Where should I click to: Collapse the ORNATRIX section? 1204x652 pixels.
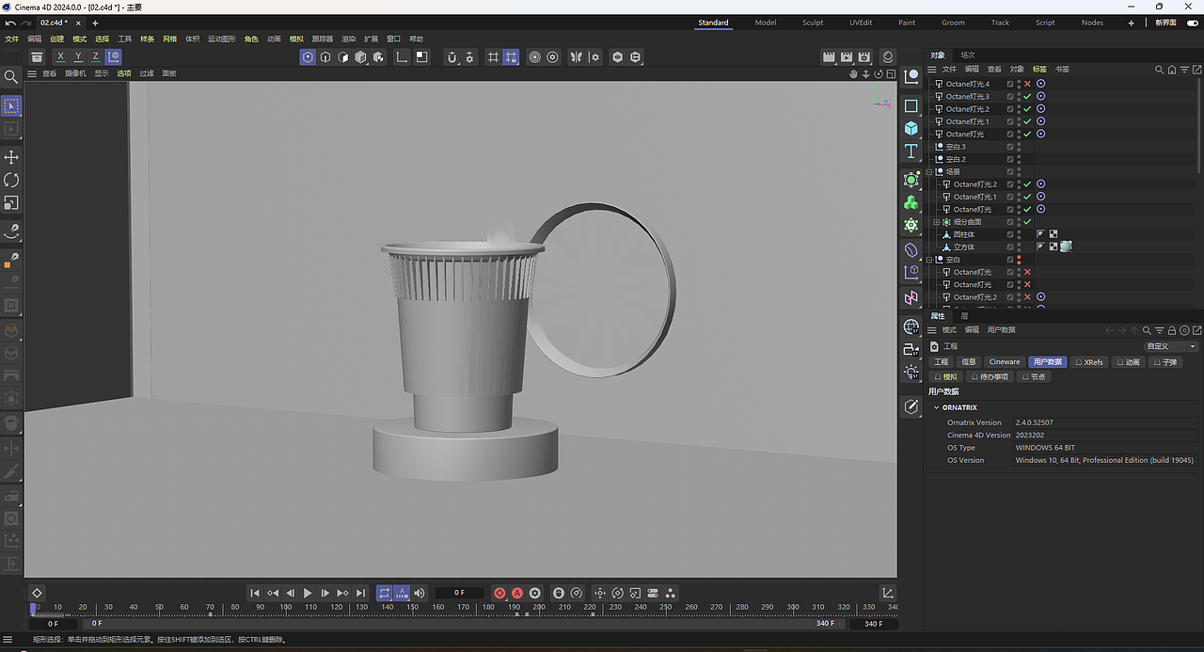(x=936, y=407)
